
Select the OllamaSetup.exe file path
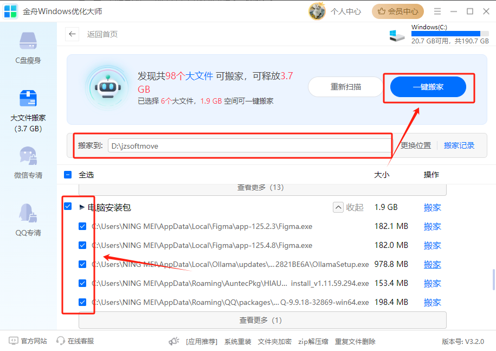pyautogui.click(x=230, y=264)
